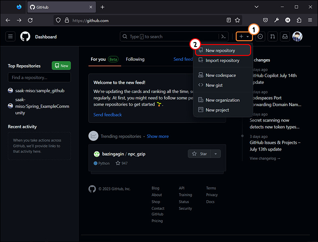Screen dimensions: 318x242
Task: Open the Status footer link
Action: coord(184,202)
